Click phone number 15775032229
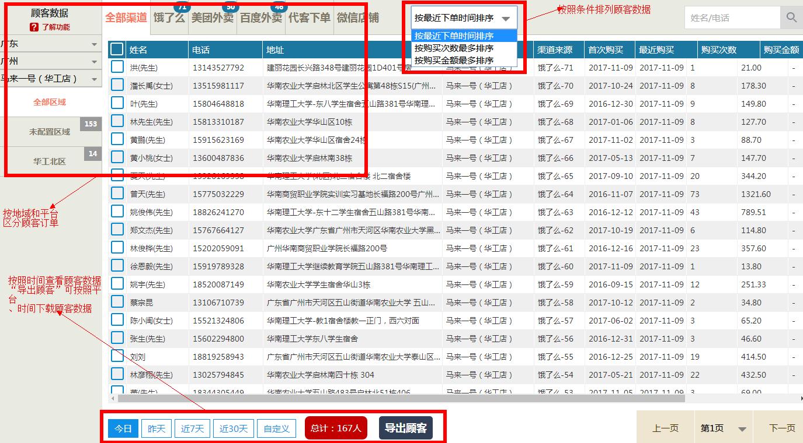Image resolution: width=803 pixels, height=443 pixels. (x=218, y=194)
